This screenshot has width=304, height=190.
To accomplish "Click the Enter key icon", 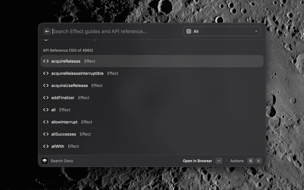I will click(219, 161).
